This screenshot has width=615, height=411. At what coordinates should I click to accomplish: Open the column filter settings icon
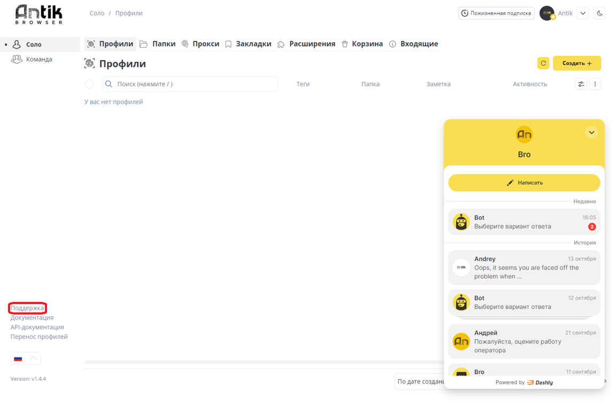581,84
